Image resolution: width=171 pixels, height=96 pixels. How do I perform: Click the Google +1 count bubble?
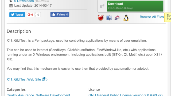38,15
